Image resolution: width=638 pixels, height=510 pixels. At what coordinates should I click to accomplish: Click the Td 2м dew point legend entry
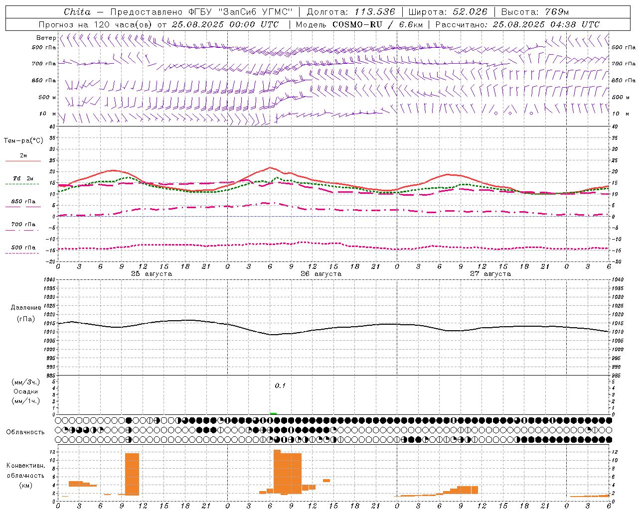[x=23, y=178]
